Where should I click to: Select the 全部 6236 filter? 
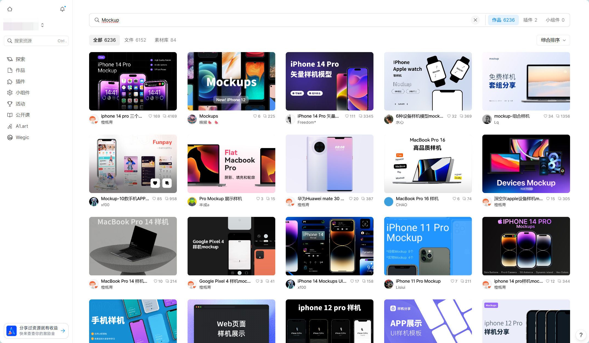[x=104, y=40]
